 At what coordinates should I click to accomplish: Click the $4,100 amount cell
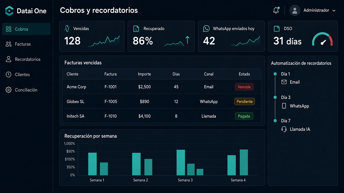click(x=144, y=116)
